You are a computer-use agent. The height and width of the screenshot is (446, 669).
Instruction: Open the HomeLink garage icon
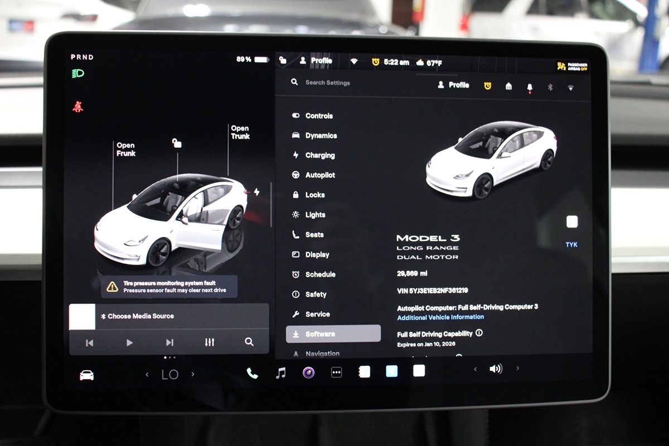[508, 86]
